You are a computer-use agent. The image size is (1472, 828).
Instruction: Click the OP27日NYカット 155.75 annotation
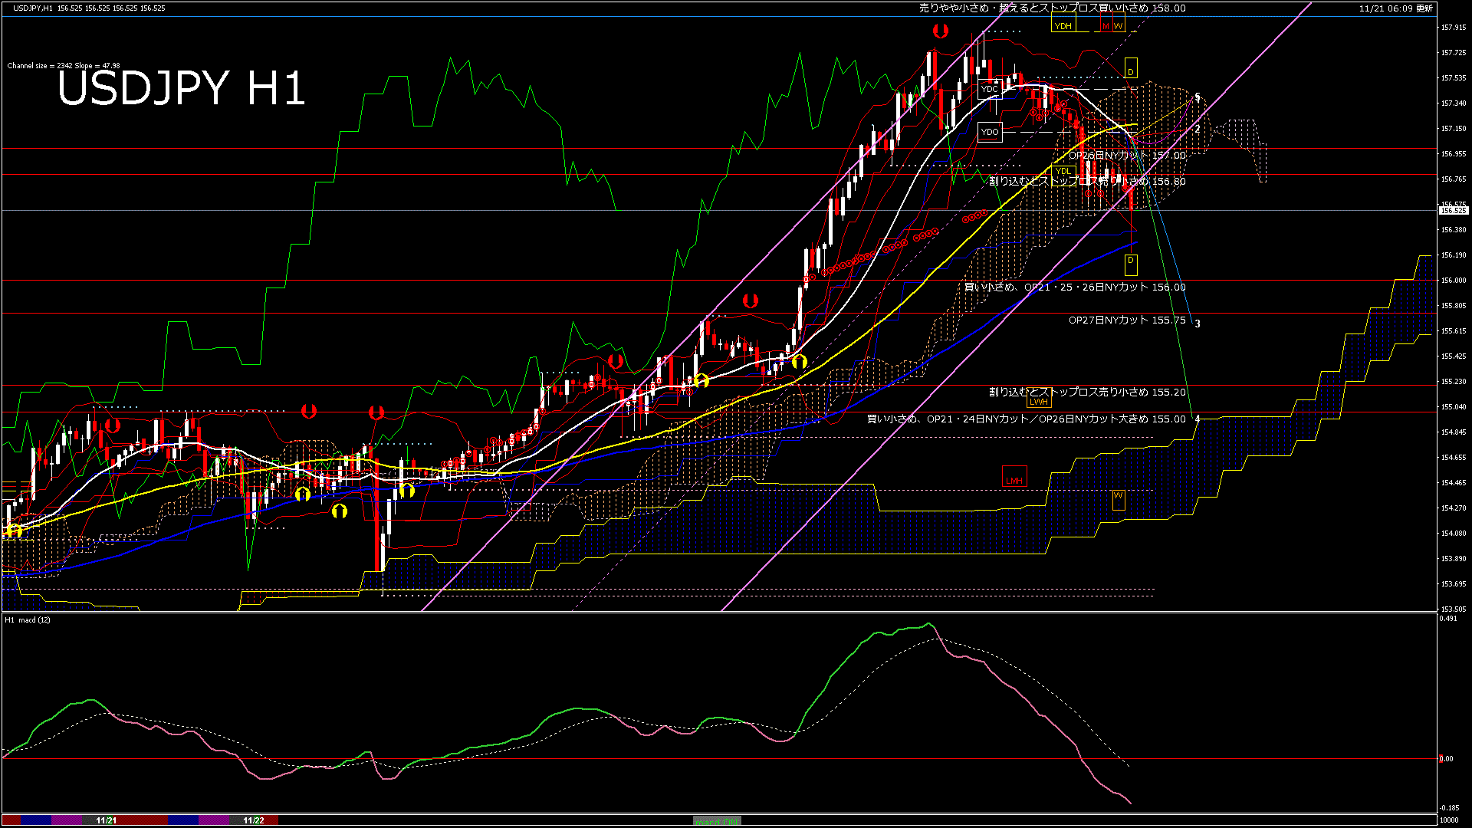pyautogui.click(x=1126, y=320)
